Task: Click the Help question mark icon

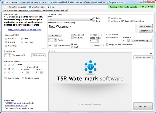Action: (x=48, y=7)
